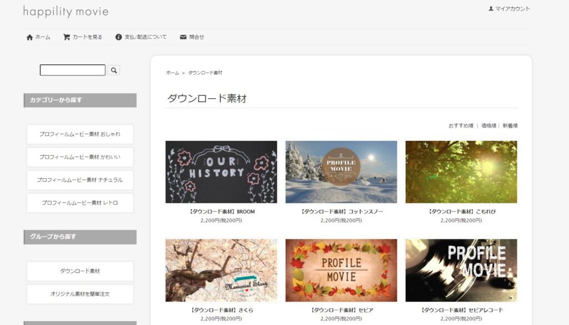The image size is (569, 325).
Task: Click the コットンスノー product thumbnail
Action: 341,172
